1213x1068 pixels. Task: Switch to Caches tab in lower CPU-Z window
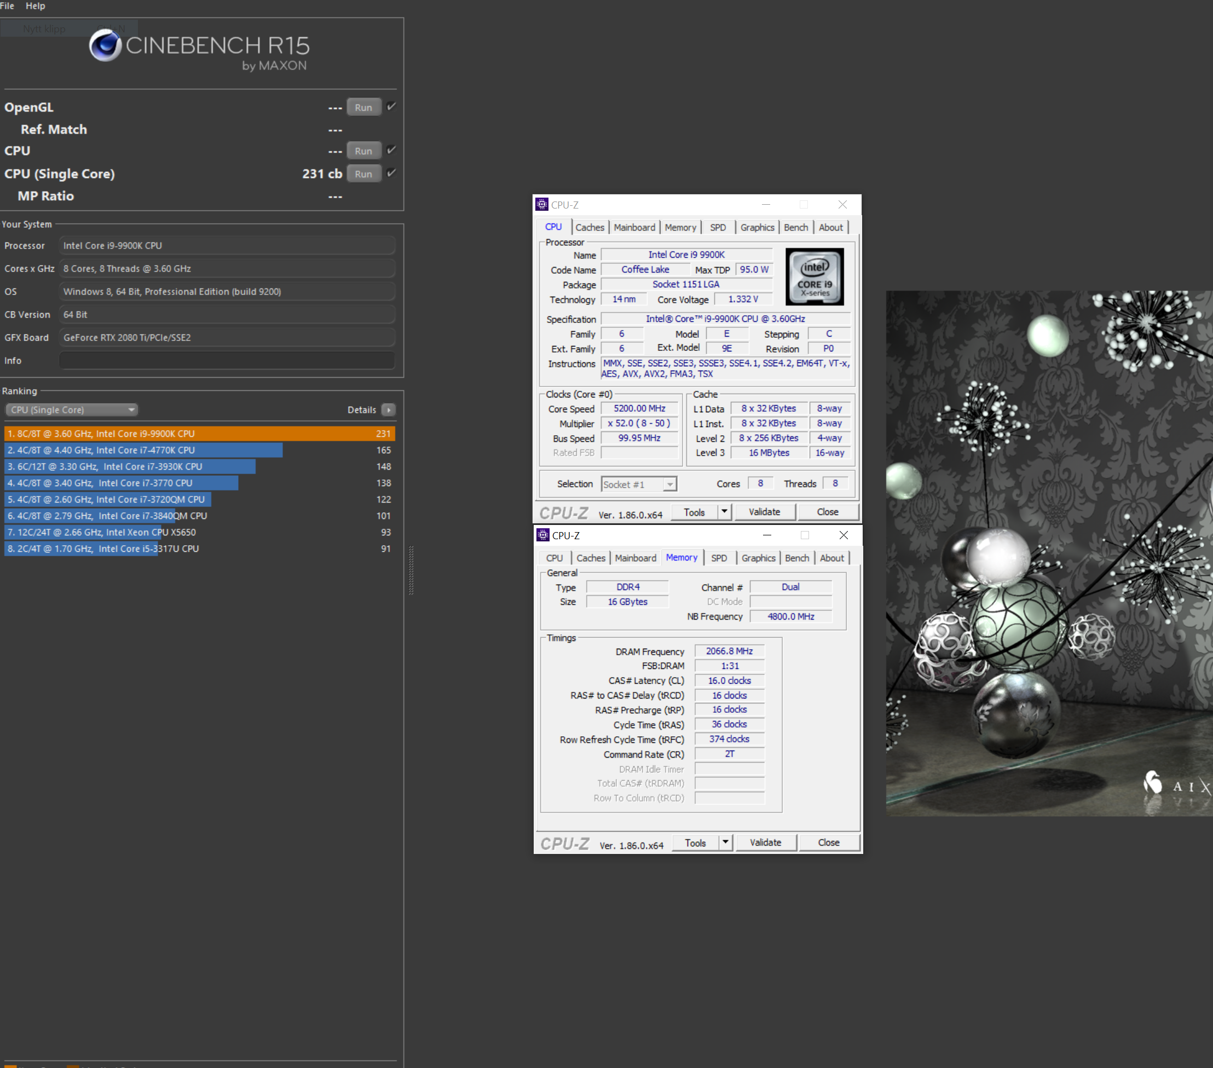[591, 558]
